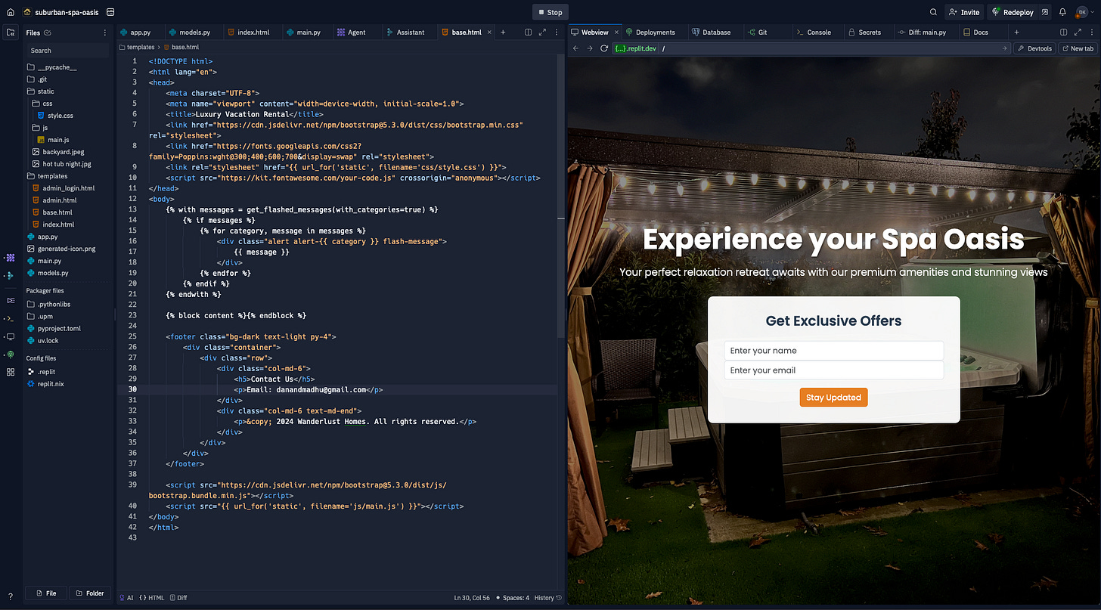Close the Webview tab
1101x610 pixels.
click(x=616, y=33)
